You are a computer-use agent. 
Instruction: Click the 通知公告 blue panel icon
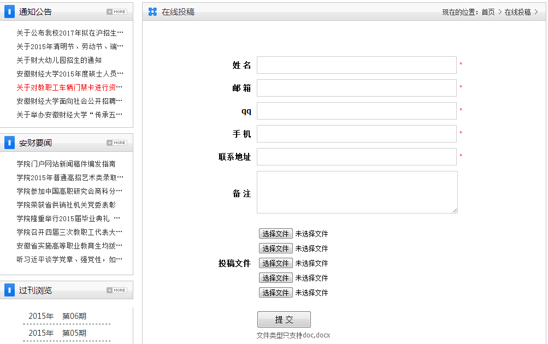tap(9, 11)
